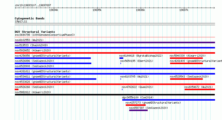222x120 pixels.
Task: Open nsv5940330 (Almarri2020) label
Action: point(188,56)
